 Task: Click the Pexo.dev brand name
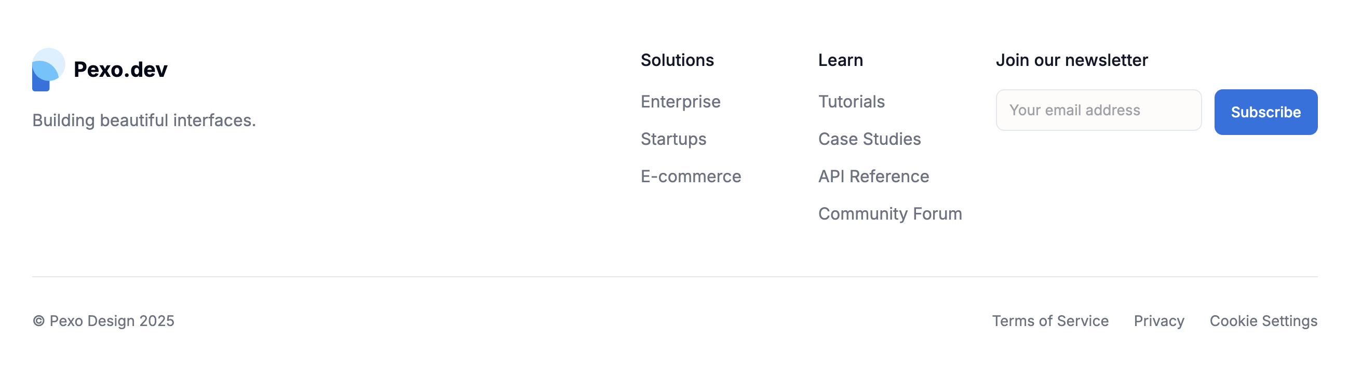120,70
